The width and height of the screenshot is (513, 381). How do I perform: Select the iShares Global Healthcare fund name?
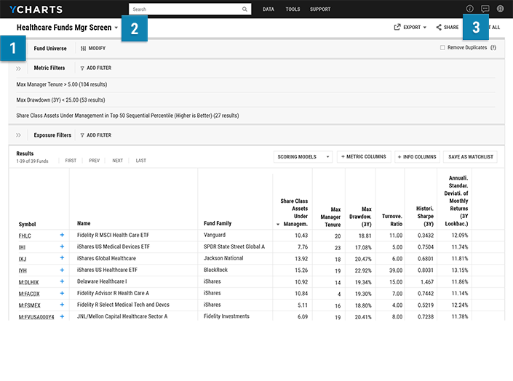tap(106, 258)
